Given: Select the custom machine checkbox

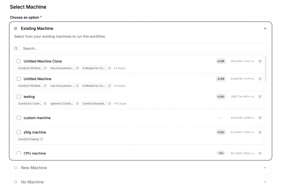Looking at the screenshot, I should click(x=18, y=118).
